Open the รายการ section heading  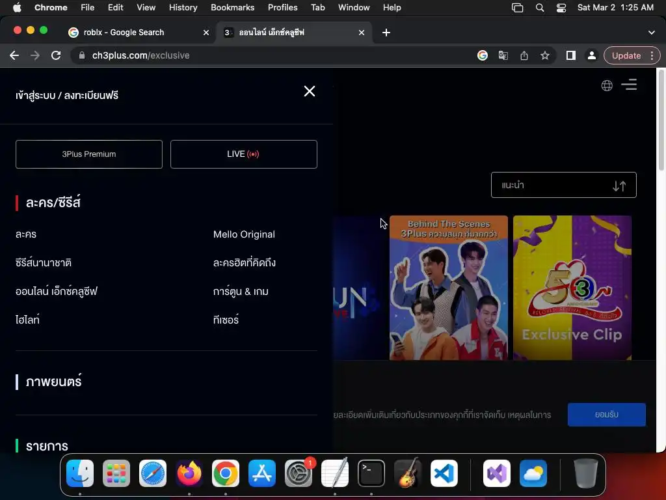click(47, 446)
